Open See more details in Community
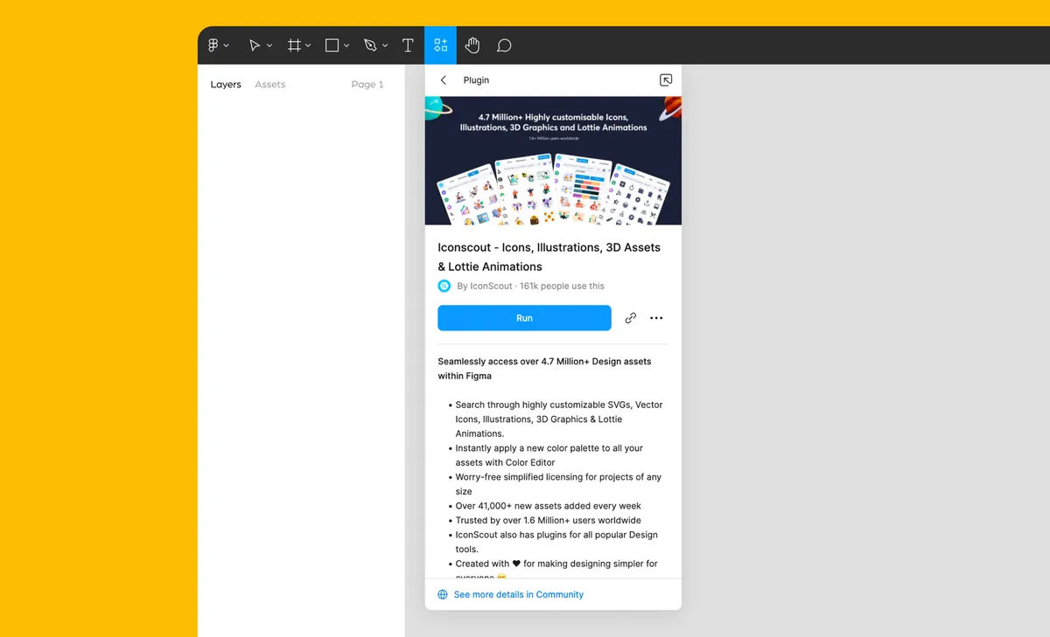 [x=518, y=594]
